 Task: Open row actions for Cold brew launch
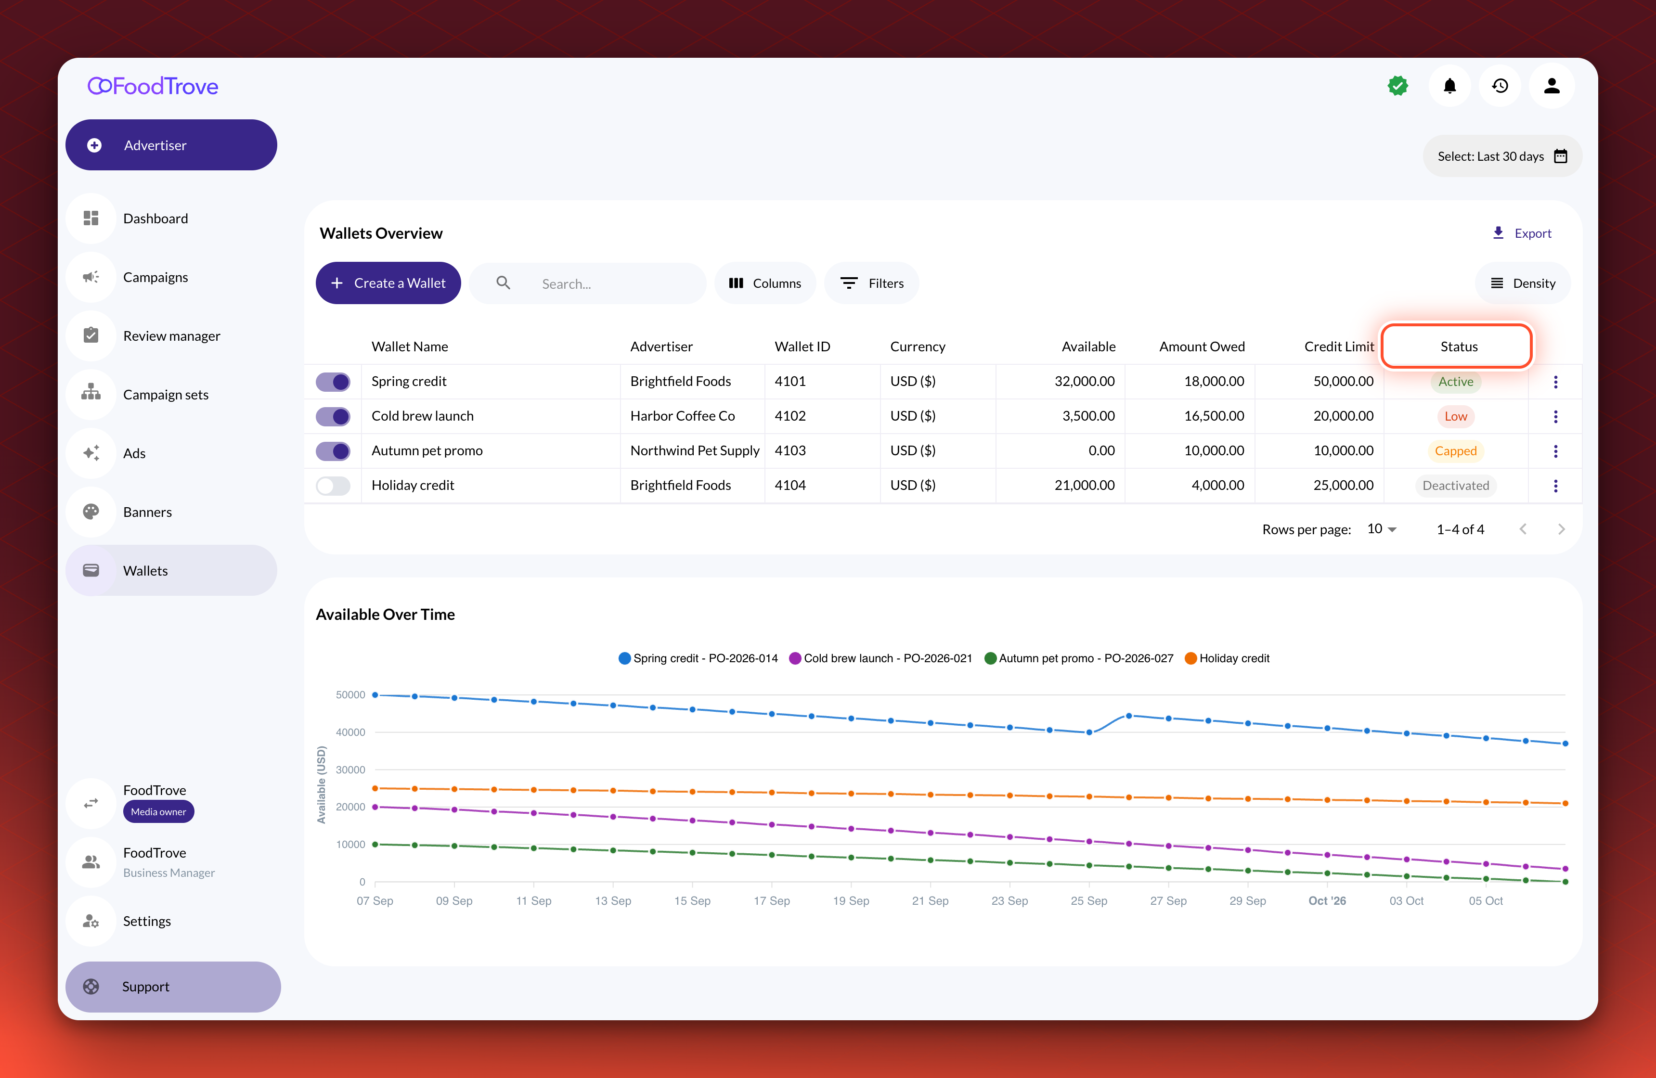(x=1555, y=417)
